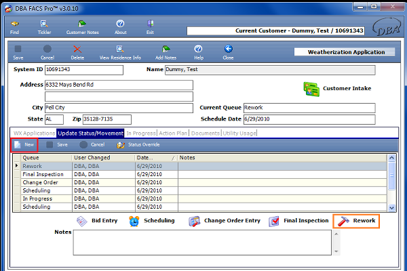Click the Notes column header
The height and width of the screenshot is (271, 407).
(282, 158)
